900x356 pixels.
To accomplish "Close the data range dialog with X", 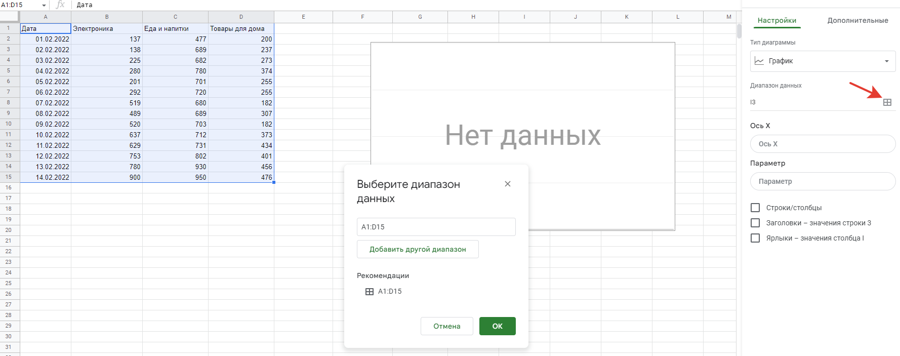I will click(507, 184).
